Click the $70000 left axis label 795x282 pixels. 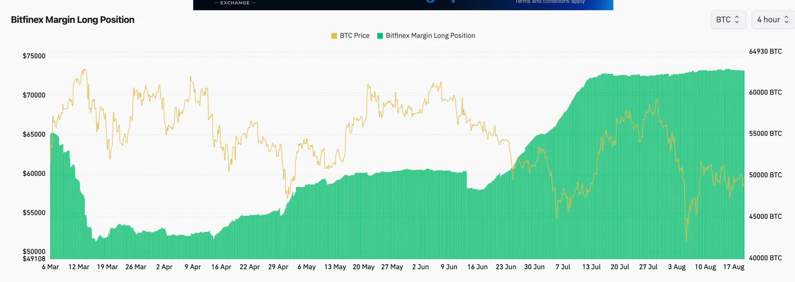tap(34, 95)
